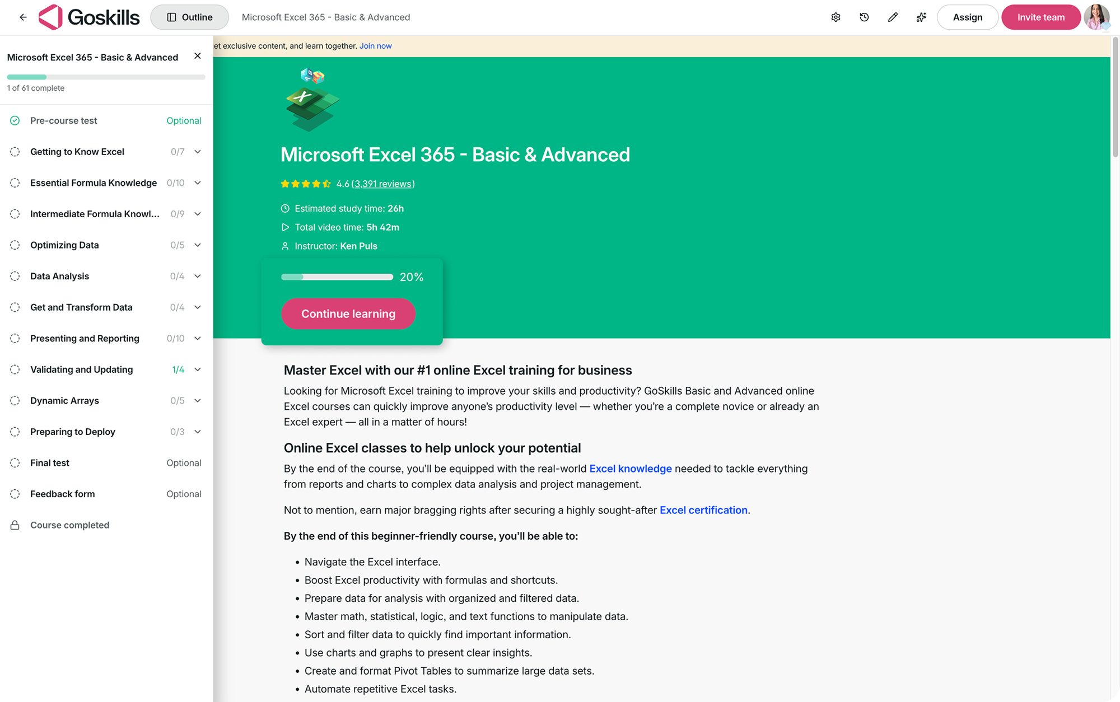Expand Dynamic Arrays section chevron
Viewport: 1120px width, 702px height.
198,401
